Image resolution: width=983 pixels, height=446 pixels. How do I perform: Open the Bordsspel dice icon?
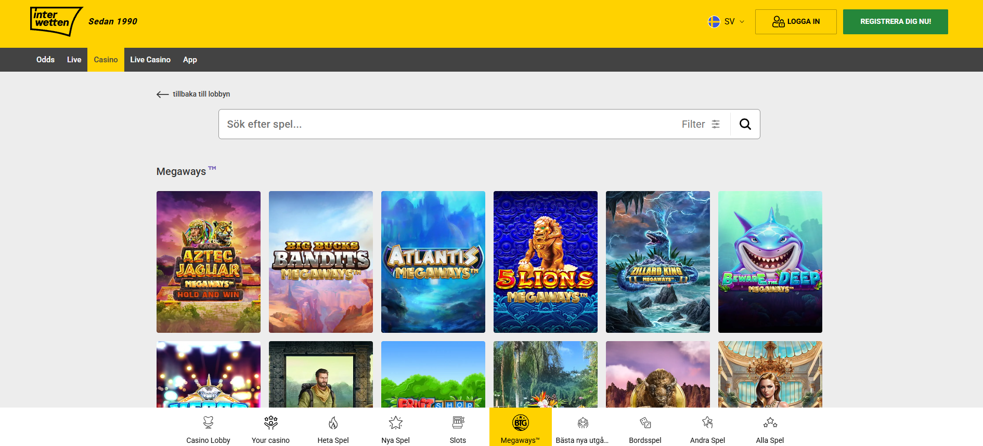point(645,423)
